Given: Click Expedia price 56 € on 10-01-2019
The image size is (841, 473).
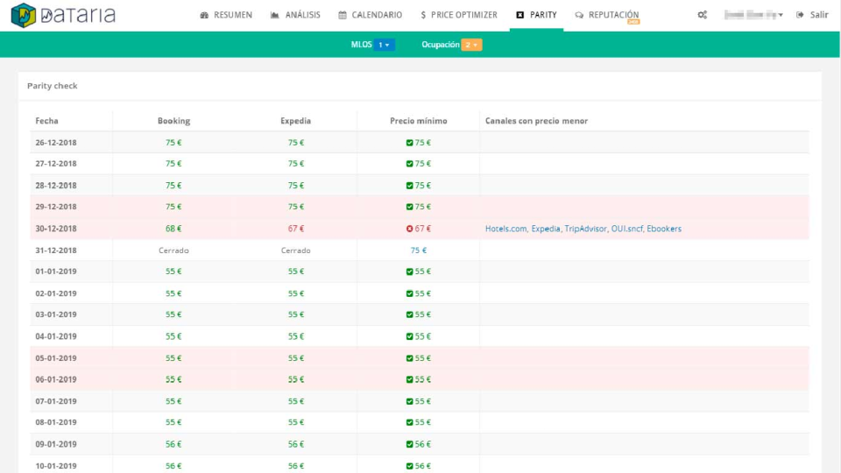Looking at the screenshot, I should coord(295,466).
